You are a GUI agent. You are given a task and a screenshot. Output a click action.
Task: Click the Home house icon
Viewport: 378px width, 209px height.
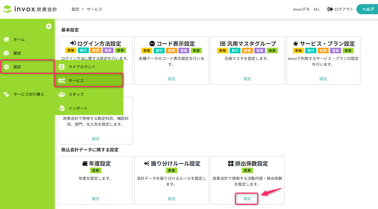[x=6, y=39]
